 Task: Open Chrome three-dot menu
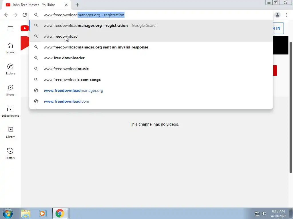pos(287,15)
